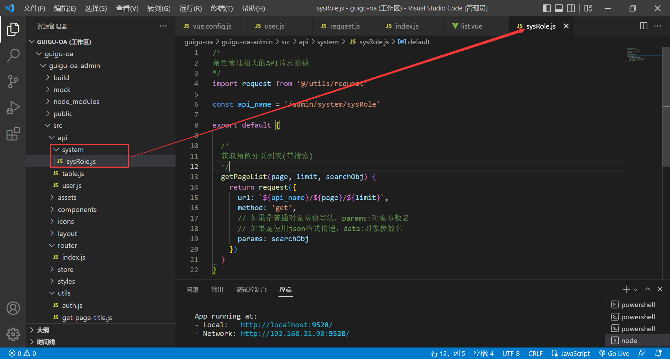Open the Source Control view

click(x=13, y=81)
